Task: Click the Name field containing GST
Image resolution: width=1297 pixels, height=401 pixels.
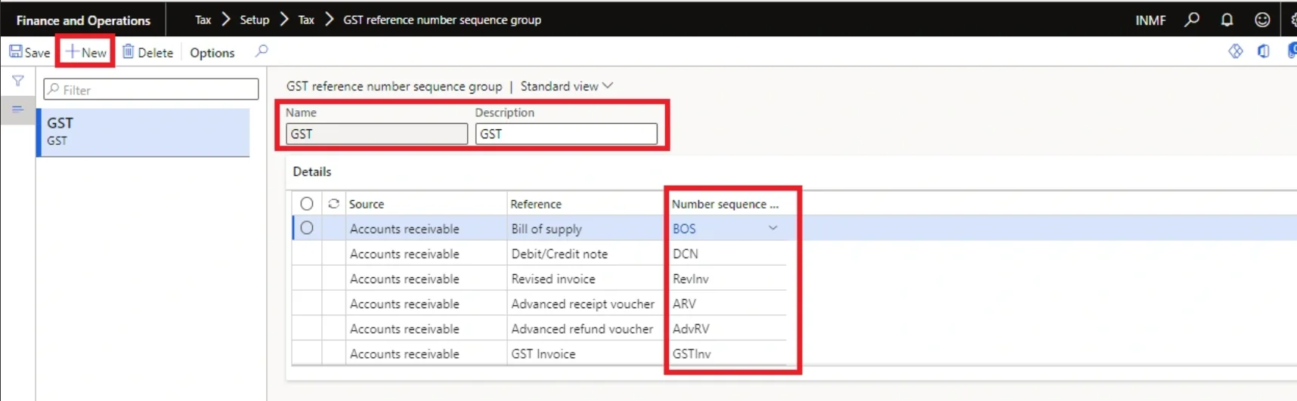Action: pos(376,134)
